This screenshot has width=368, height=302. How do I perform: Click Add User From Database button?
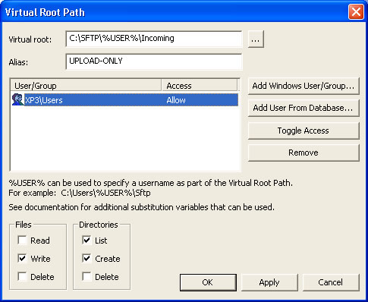pyautogui.click(x=304, y=108)
